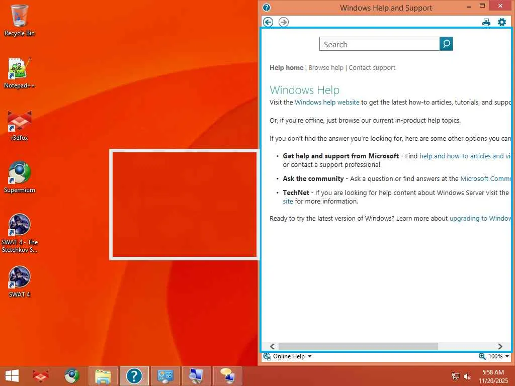Minimize the Windows Help and Support window
This screenshot has height=386, width=515.
click(x=469, y=6)
